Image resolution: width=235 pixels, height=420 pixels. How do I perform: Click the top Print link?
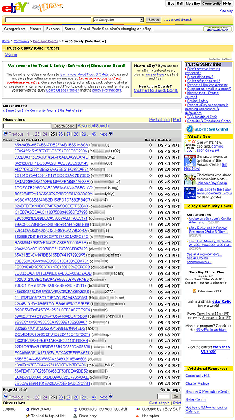pos(177,120)
